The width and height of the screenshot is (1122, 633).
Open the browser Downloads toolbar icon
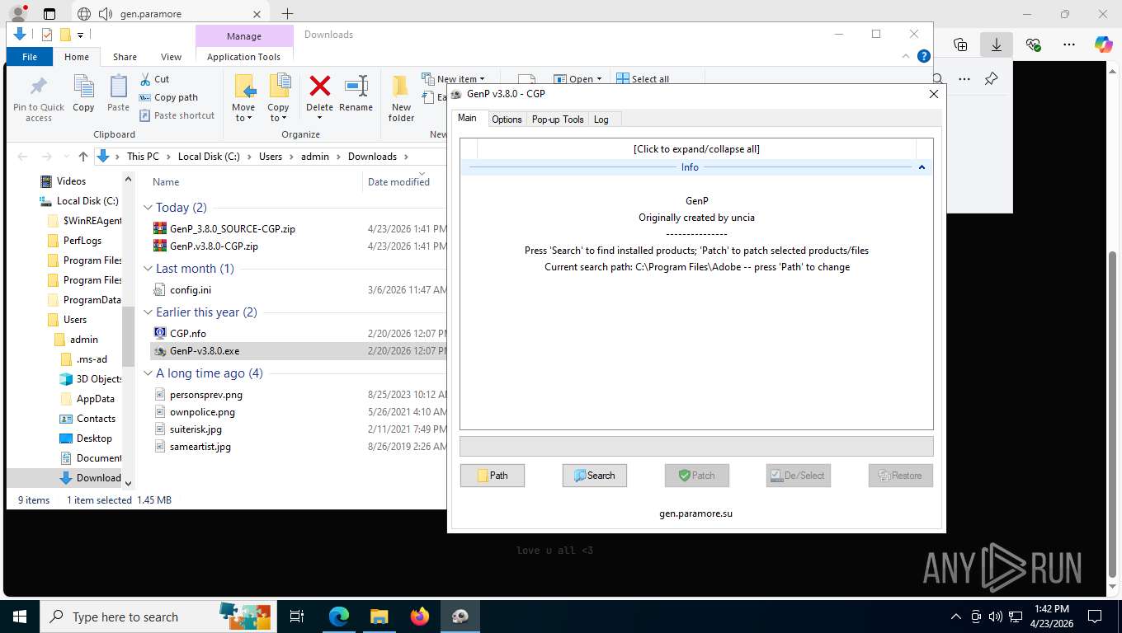point(997,45)
